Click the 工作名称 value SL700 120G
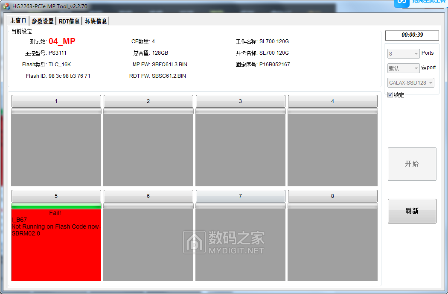The width and height of the screenshot is (448, 294). point(274,41)
